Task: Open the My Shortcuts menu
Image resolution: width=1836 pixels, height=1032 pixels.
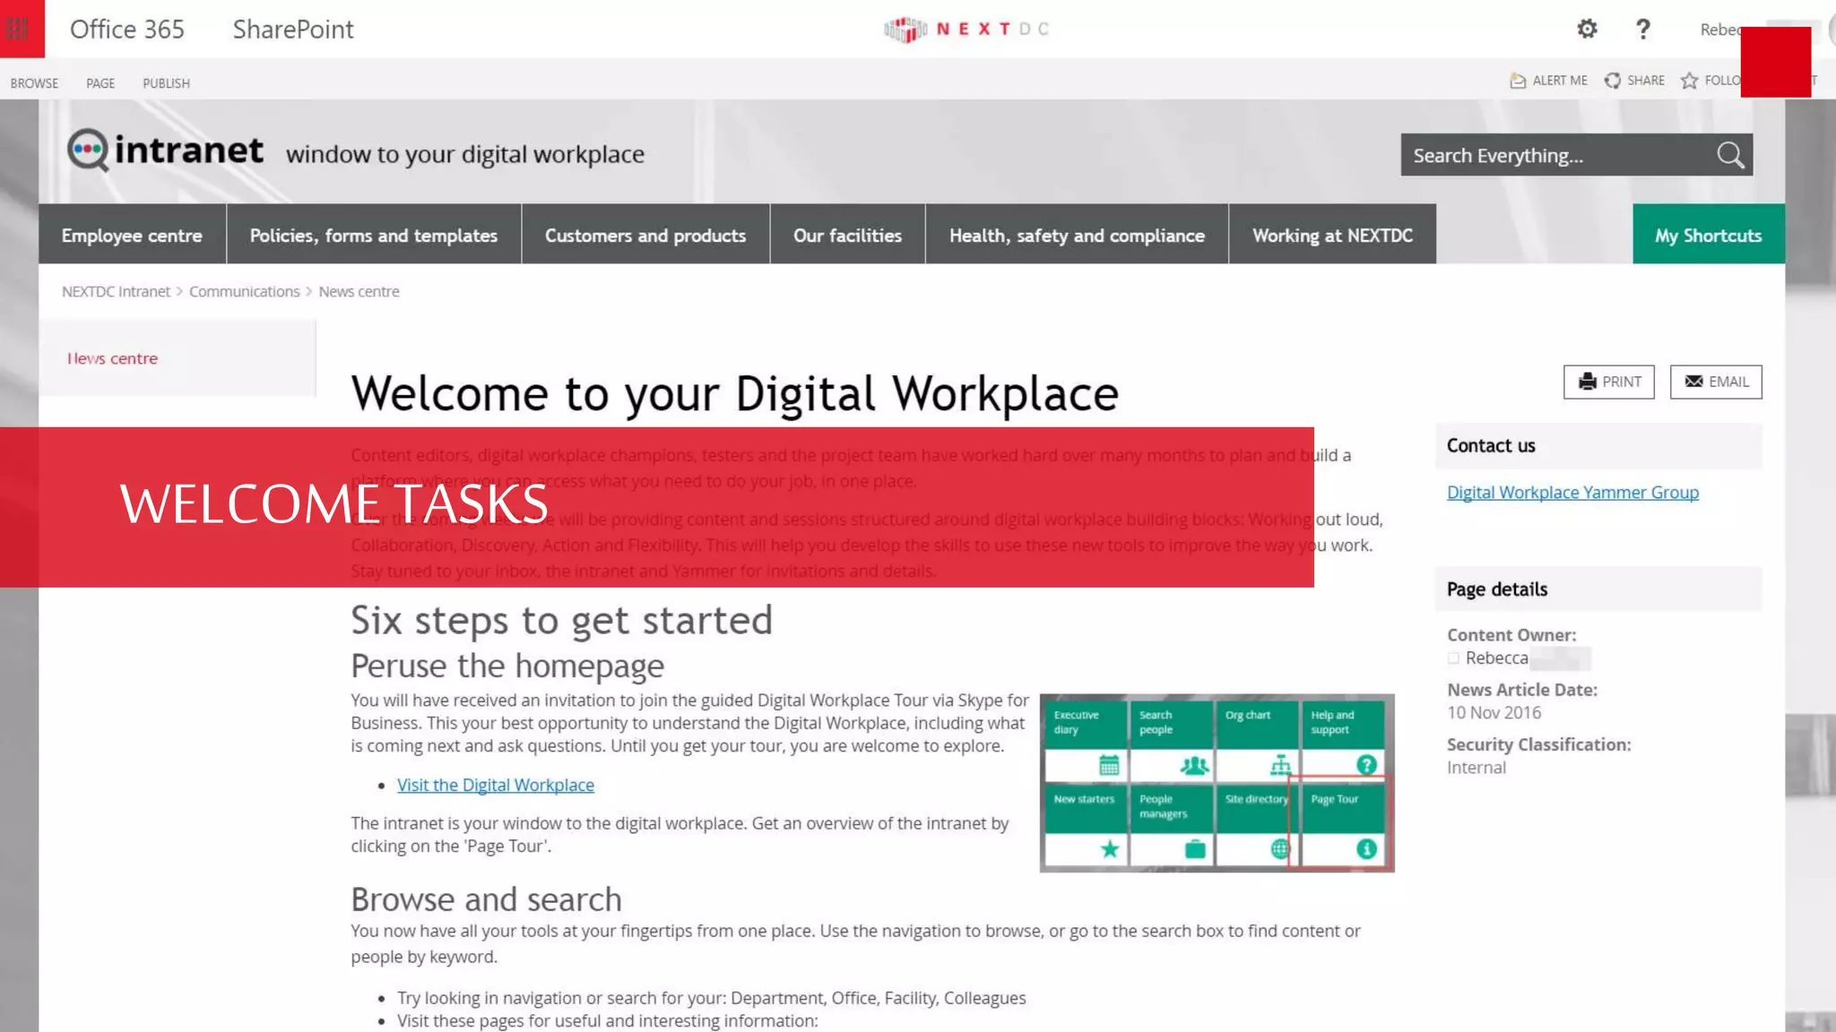Action: (1709, 235)
